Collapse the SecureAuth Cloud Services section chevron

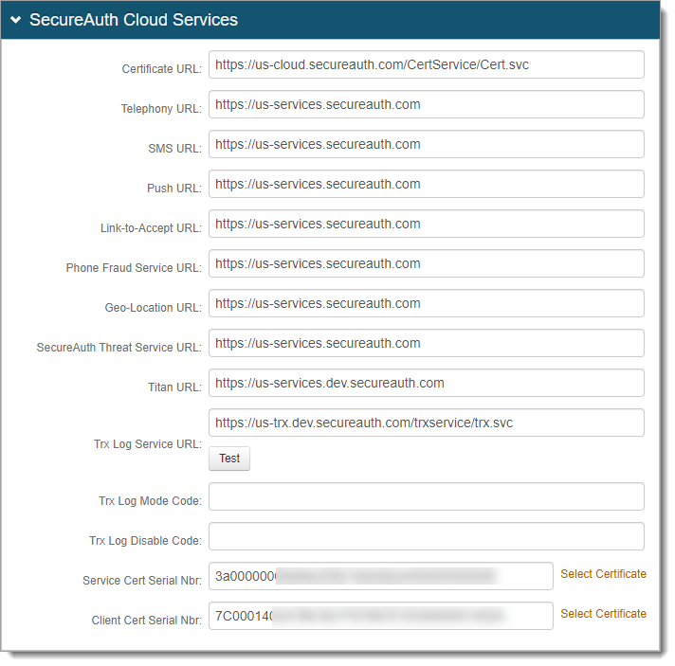[x=16, y=20]
